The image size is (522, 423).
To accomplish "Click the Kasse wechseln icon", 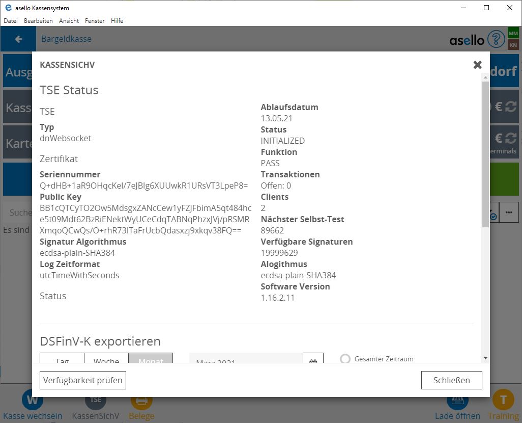I will point(32,401).
